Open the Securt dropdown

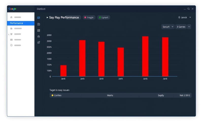pyautogui.click(x=168, y=27)
